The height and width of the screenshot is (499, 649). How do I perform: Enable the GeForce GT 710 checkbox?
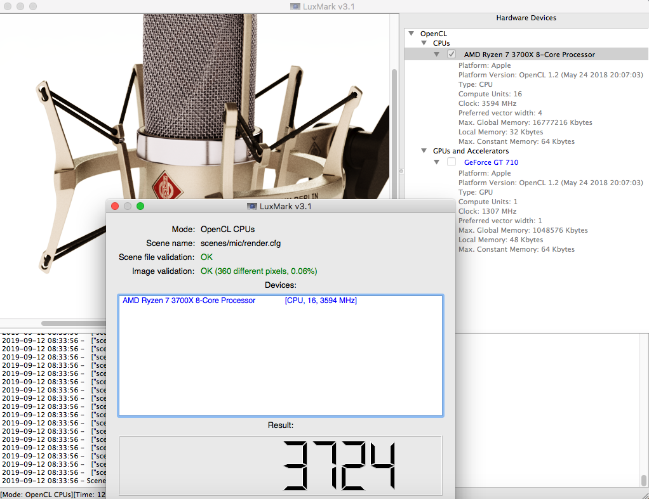[x=452, y=162]
